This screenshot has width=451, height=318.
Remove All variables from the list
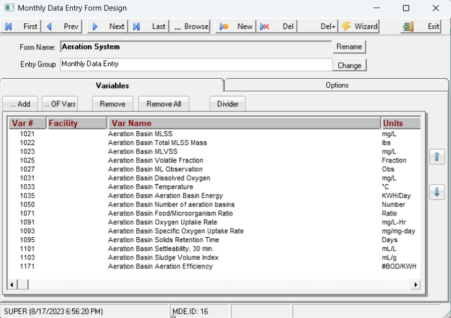point(164,104)
